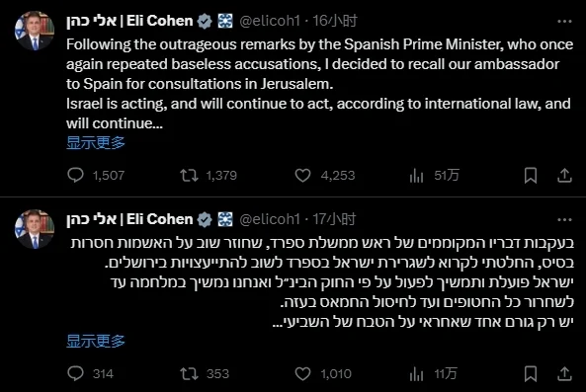Bookmark the English tweet about Spain
The width and height of the screenshot is (586, 392).
pos(531,175)
